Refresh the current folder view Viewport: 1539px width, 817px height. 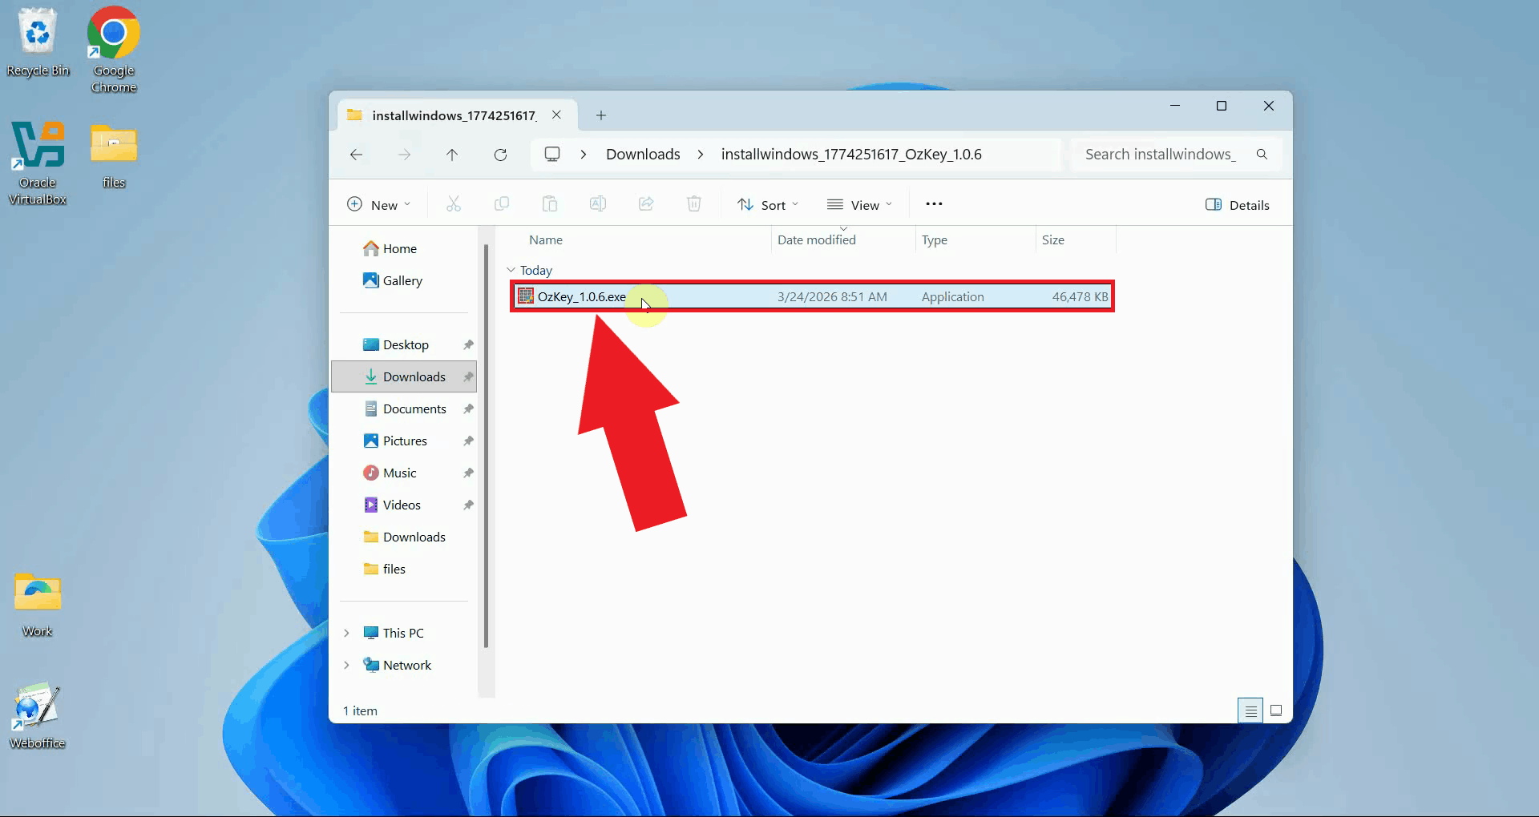(x=500, y=155)
